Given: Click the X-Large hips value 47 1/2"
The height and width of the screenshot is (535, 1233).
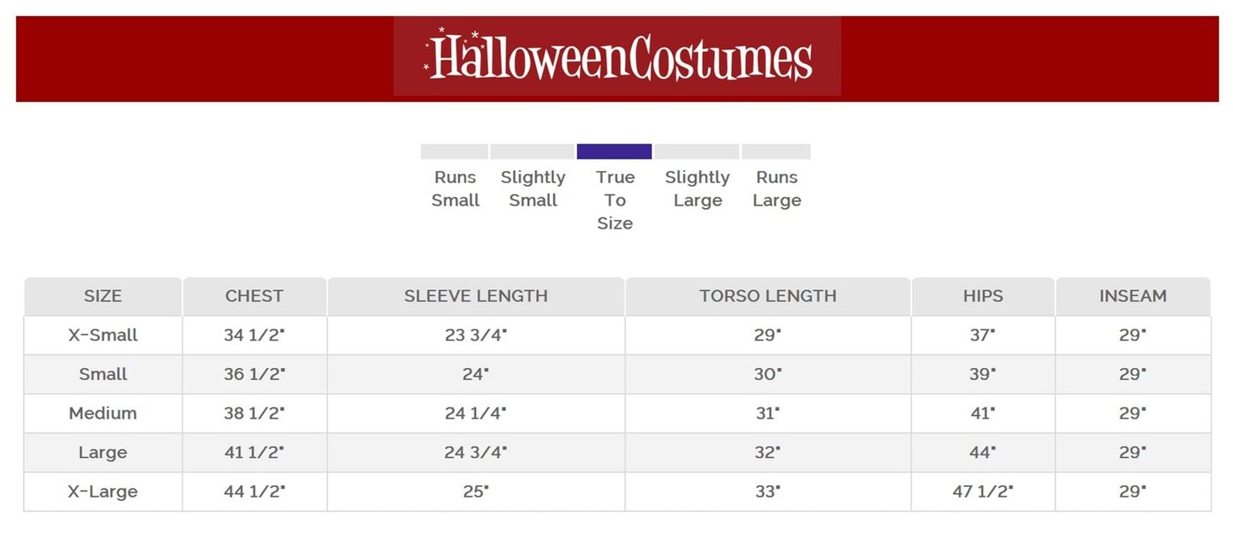Looking at the screenshot, I should point(982,491).
